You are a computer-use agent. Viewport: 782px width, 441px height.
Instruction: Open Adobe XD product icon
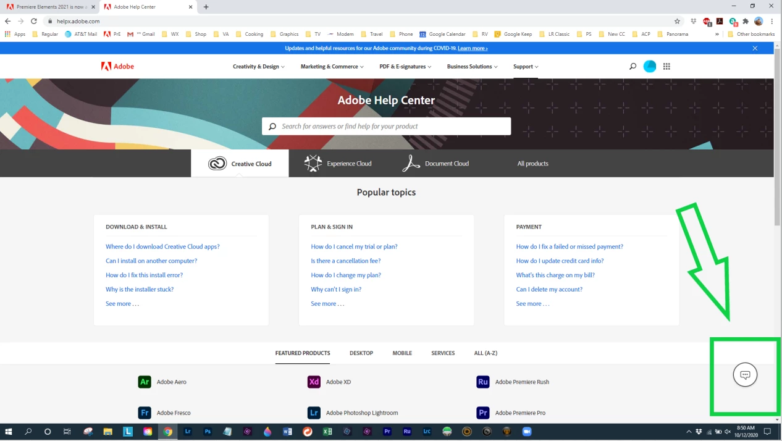click(314, 382)
